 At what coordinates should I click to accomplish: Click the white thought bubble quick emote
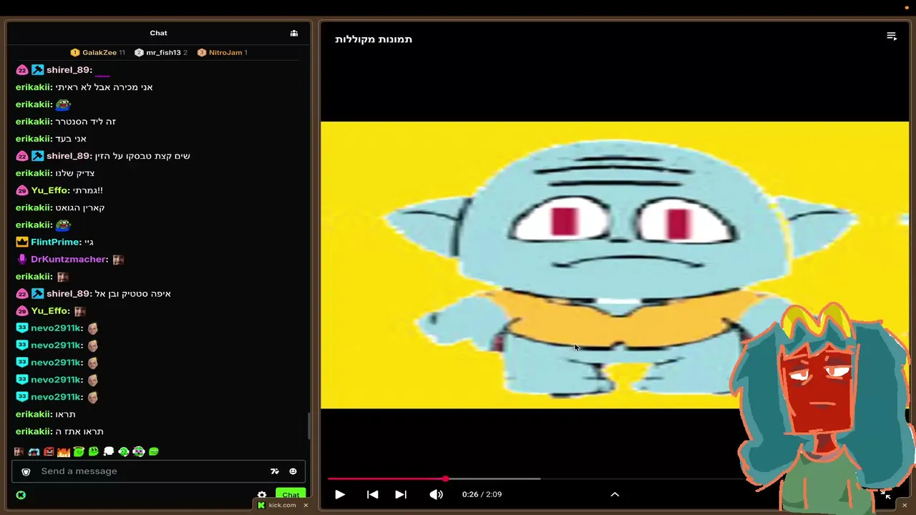point(109,451)
